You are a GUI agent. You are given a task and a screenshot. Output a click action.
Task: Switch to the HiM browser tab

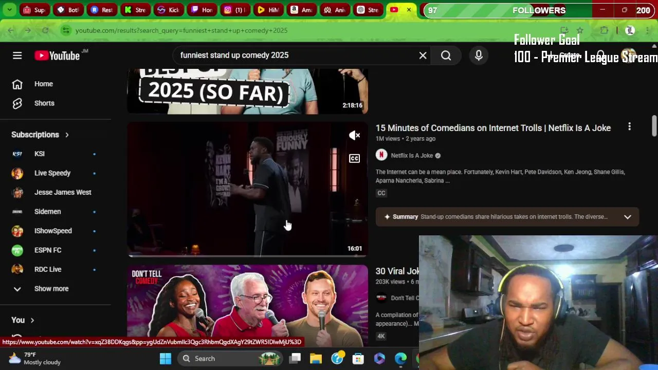pyautogui.click(x=268, y=10)
